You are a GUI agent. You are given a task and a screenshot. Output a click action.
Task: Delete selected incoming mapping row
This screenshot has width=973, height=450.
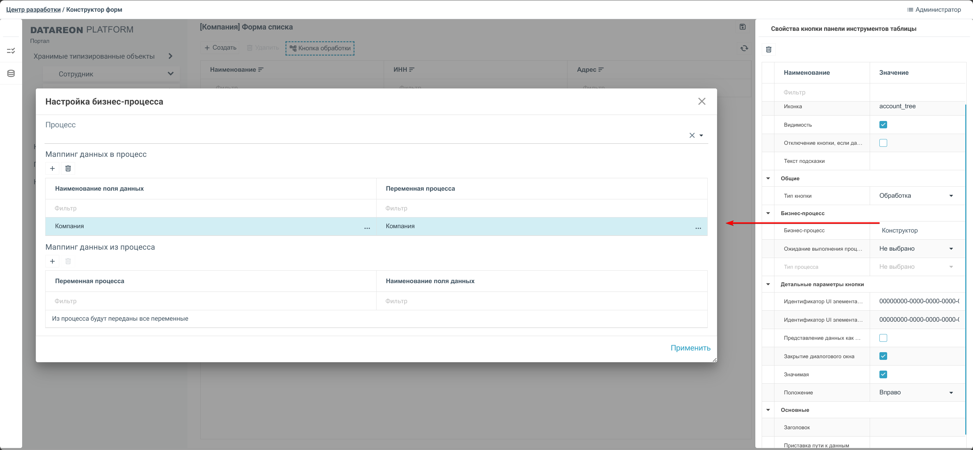(x=68, y=168)
